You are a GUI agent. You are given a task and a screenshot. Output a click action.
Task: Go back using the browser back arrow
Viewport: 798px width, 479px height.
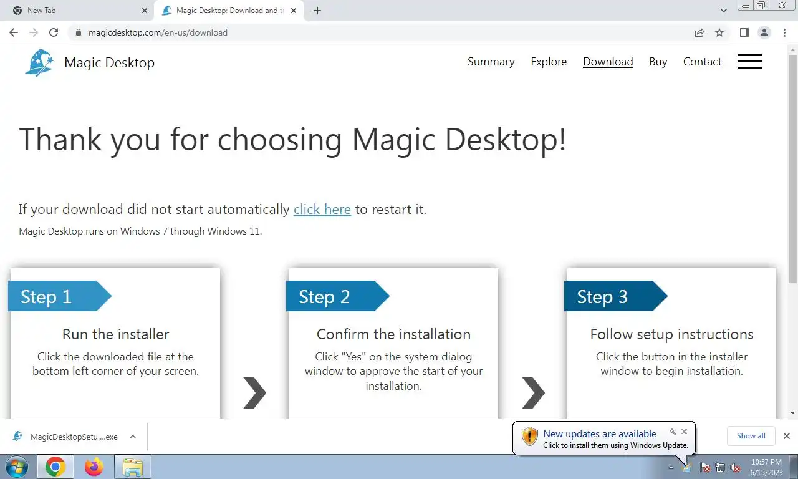14,32
